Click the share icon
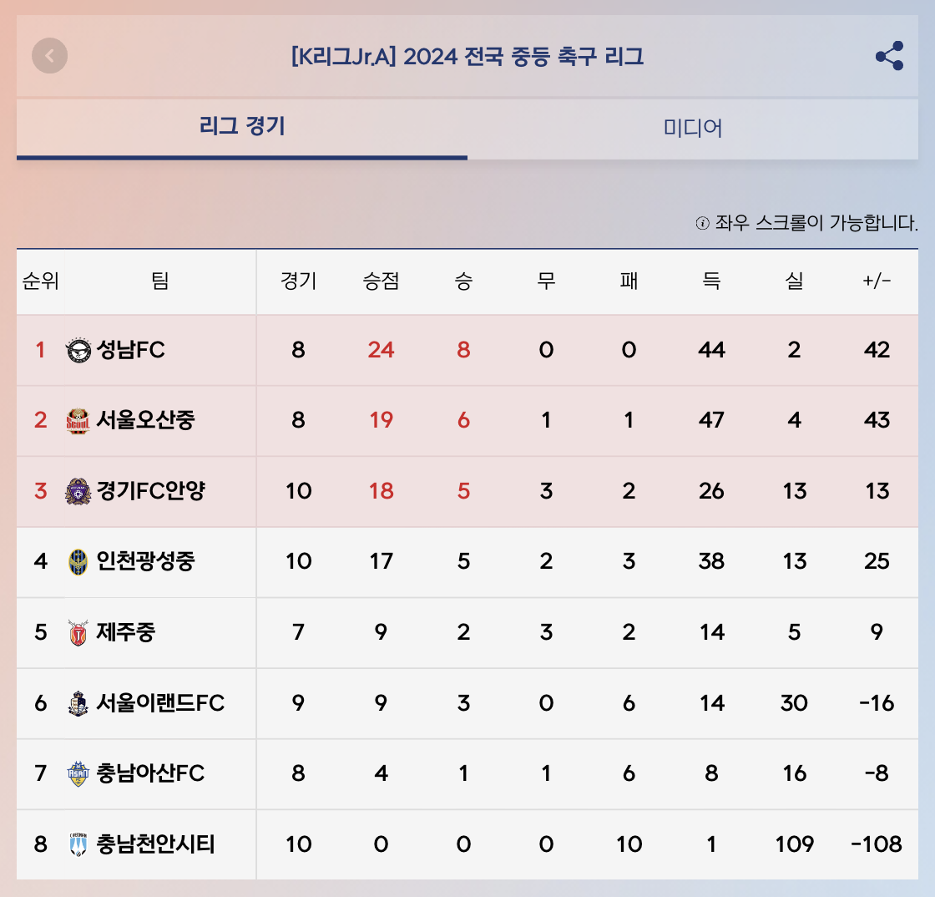The image size is (935, 897). point(889,56)
